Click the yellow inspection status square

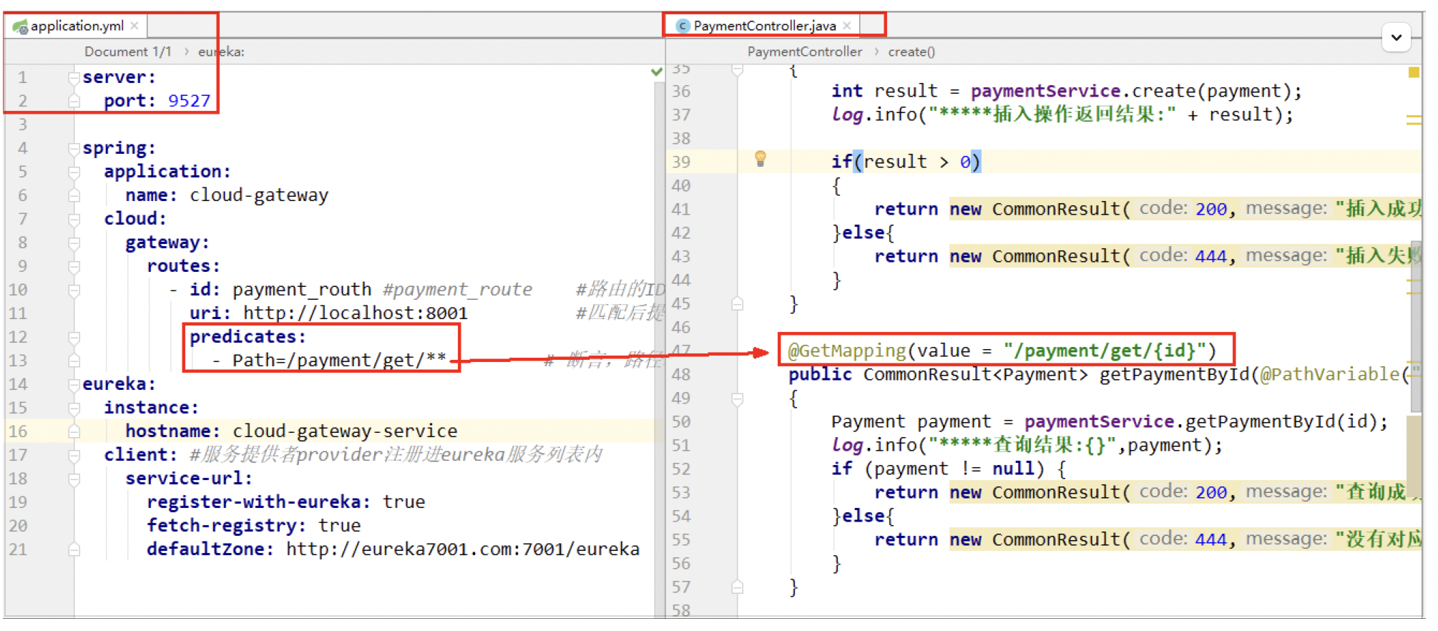click(x=1414, y=72)
